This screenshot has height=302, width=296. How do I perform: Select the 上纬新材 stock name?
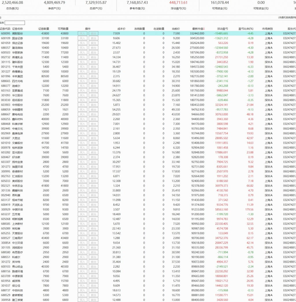[17, 224]
